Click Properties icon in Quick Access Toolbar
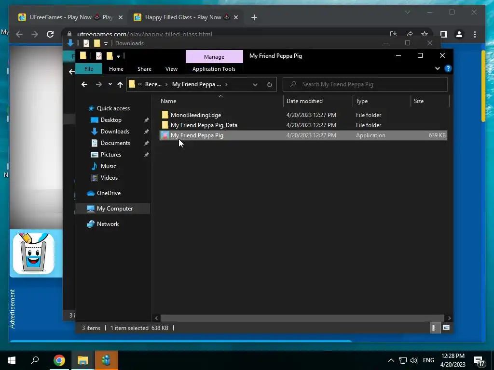The image size is (494, 370). tap(98, 56)
